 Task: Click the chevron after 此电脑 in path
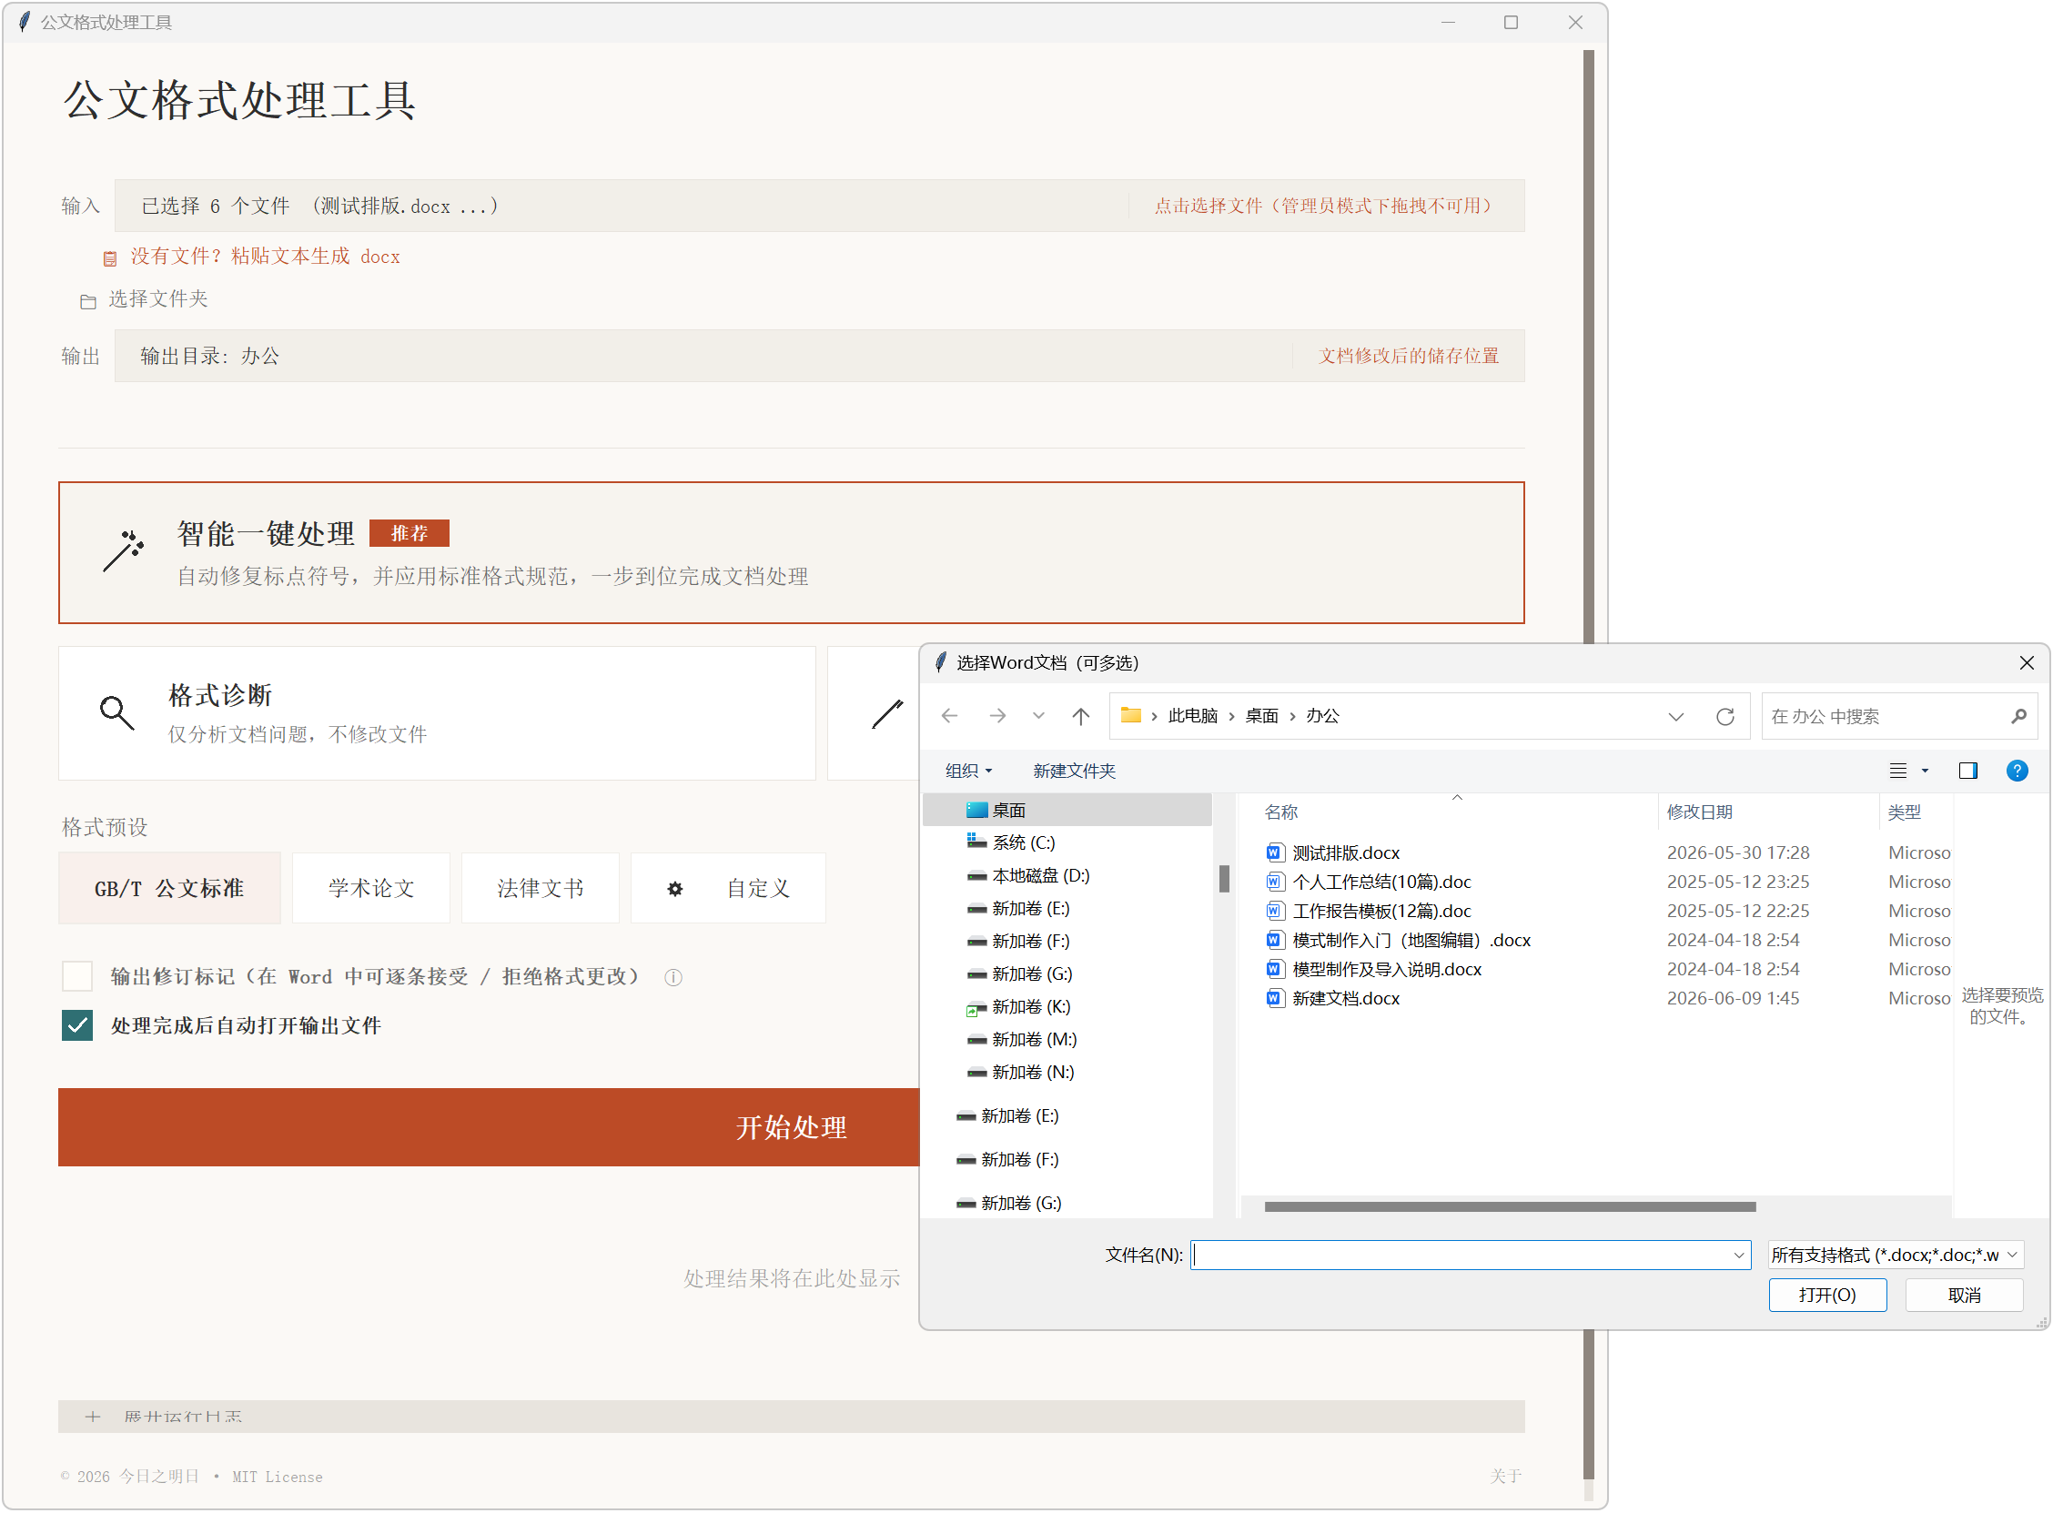pos(1231,716)
